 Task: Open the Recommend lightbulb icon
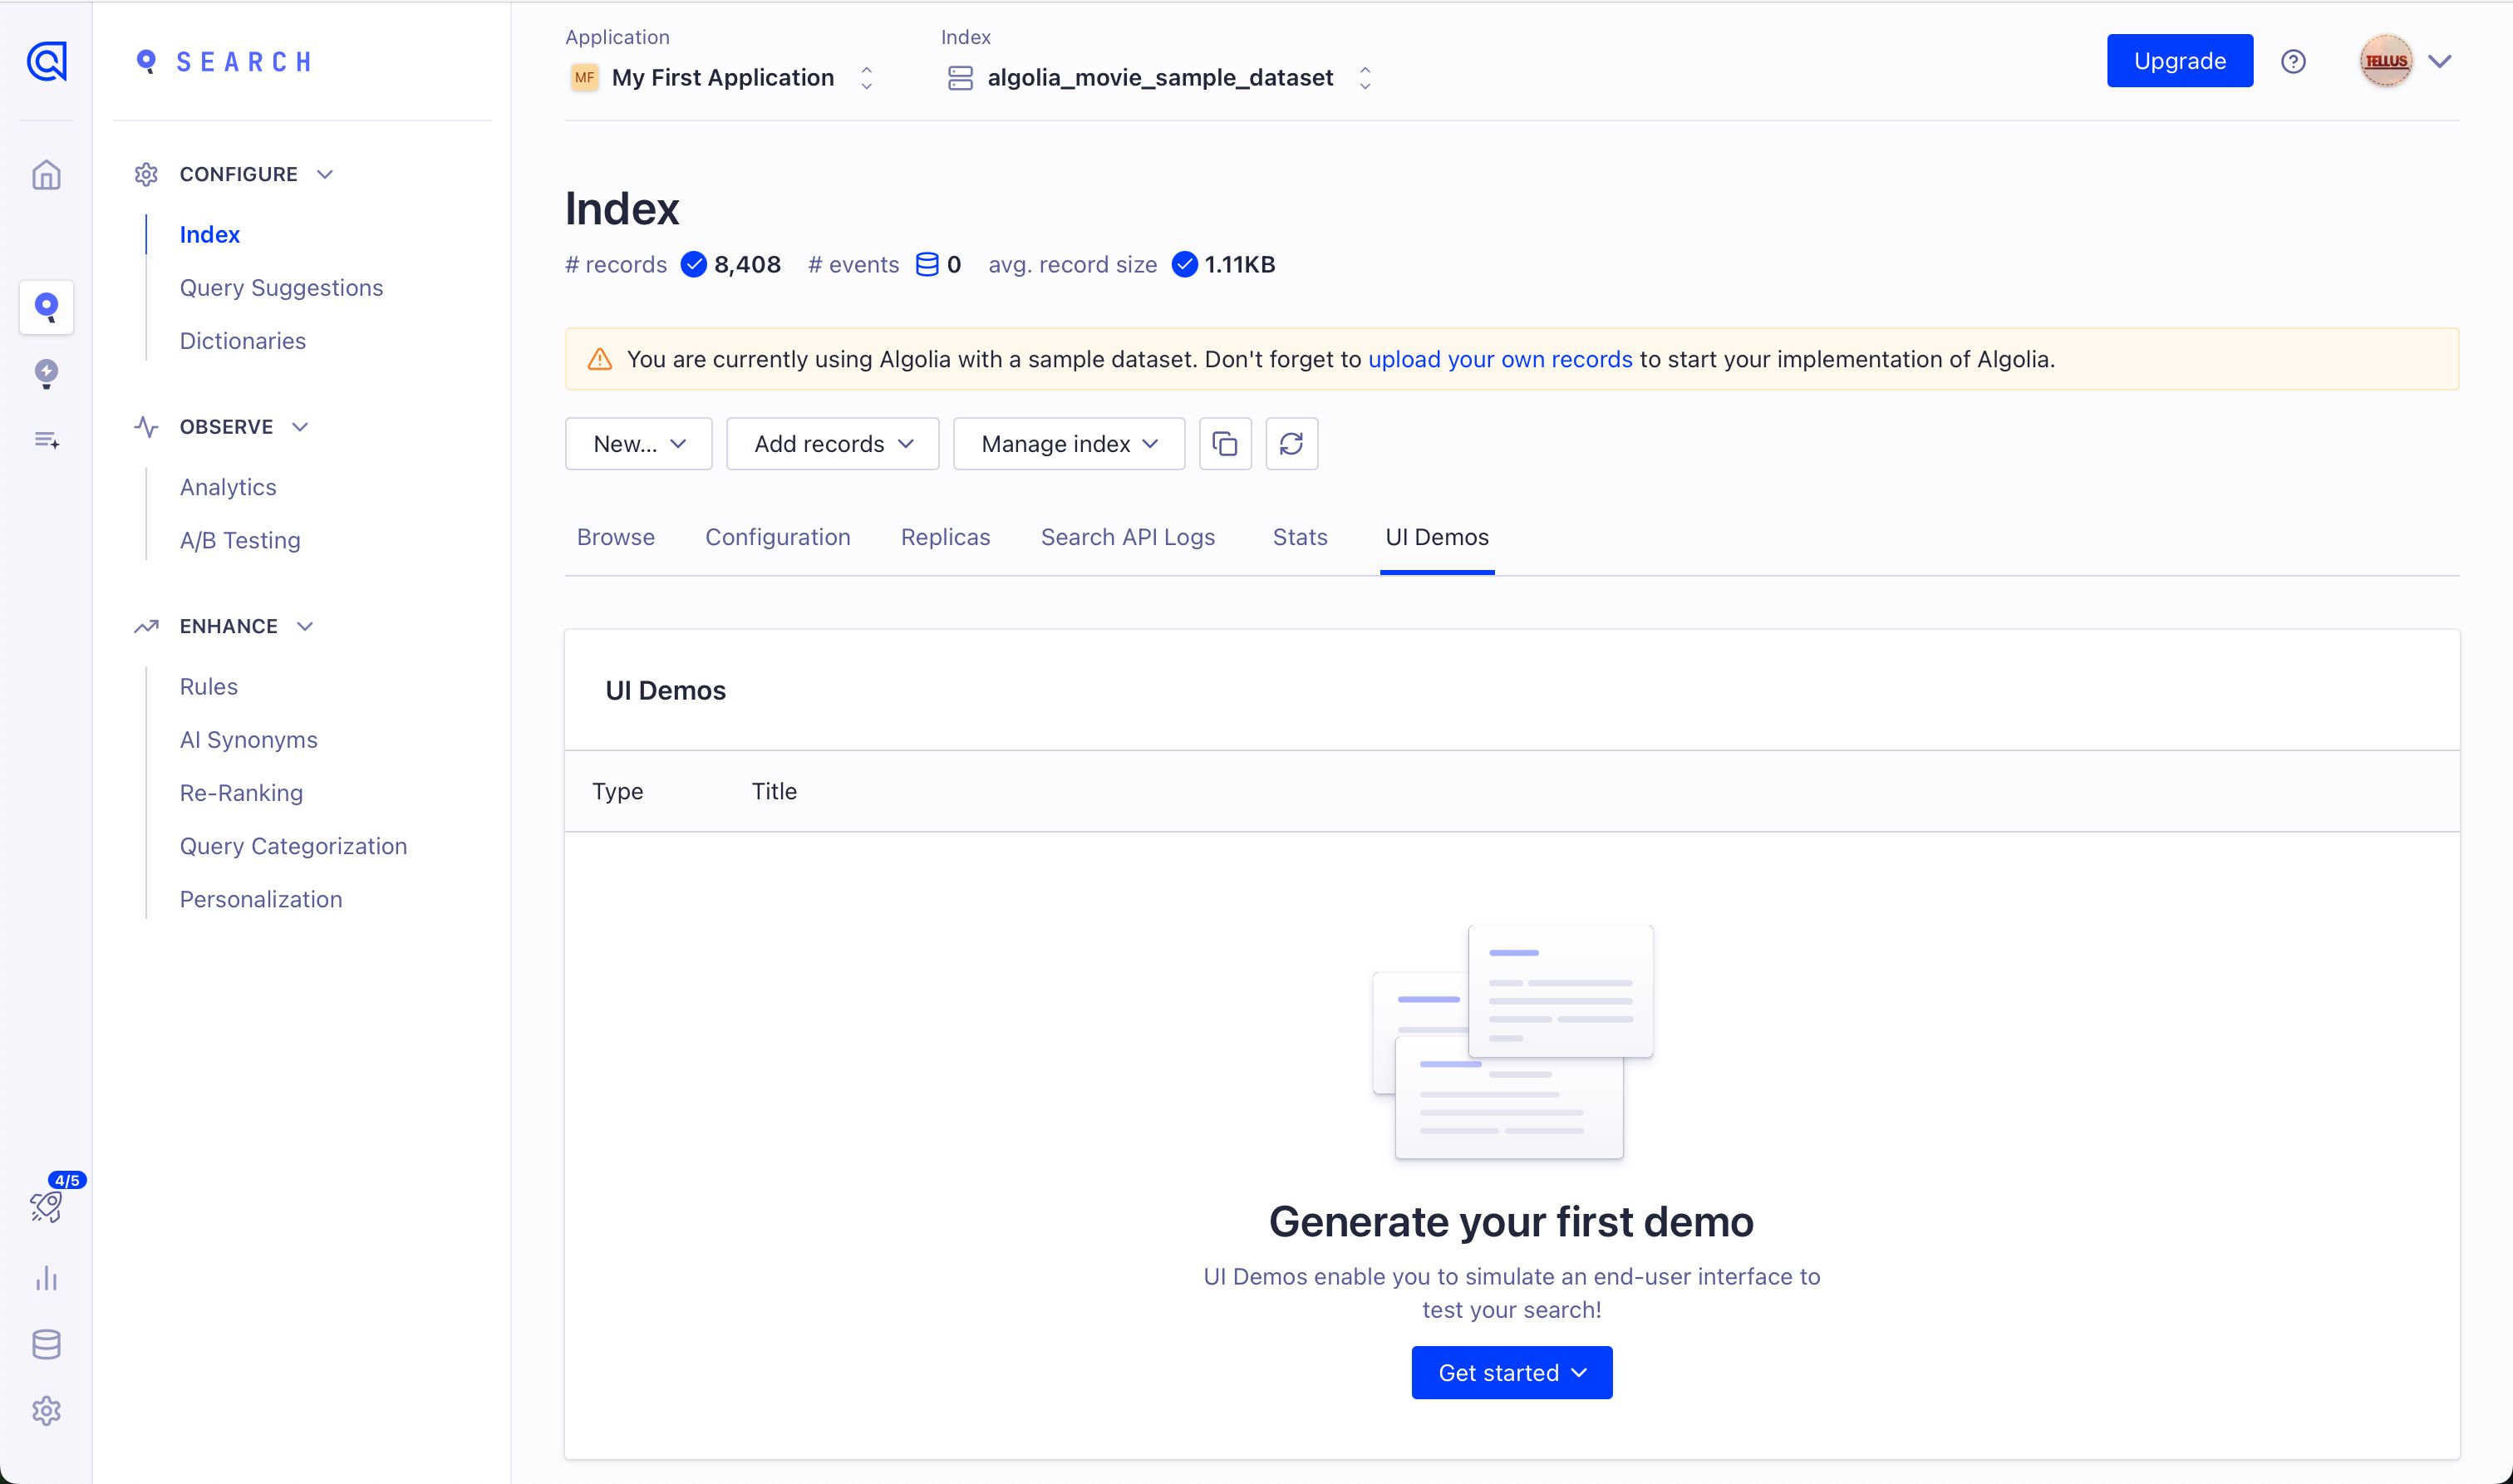point(46,373)
